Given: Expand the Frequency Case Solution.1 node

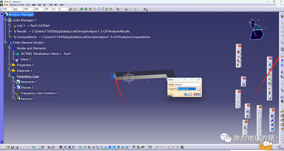Looking at the screenshot, I should [x=13, y=93].
